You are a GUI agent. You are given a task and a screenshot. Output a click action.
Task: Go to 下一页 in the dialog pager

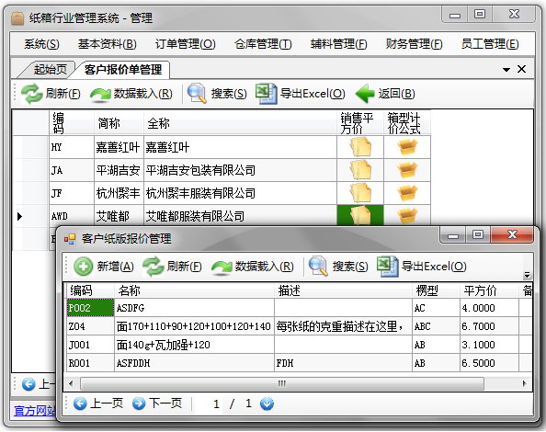pos(157,404)
